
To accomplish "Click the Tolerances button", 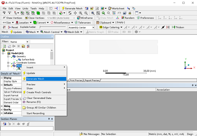I will click(82, 23).
